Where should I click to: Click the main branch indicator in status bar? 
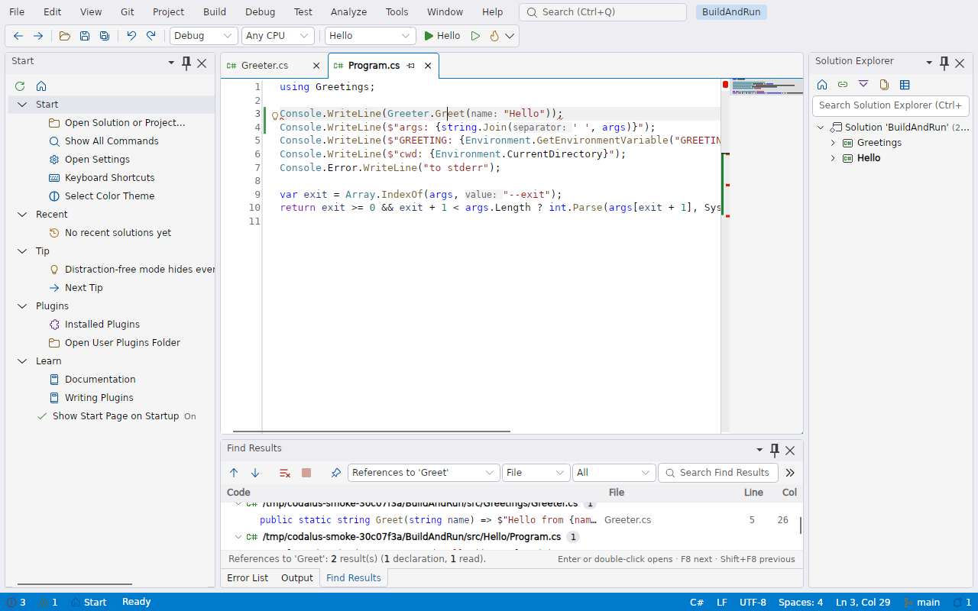(922, 602)
